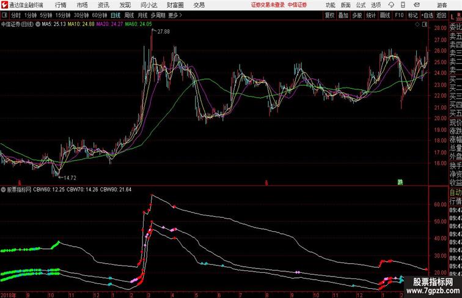Add stock via +自选 button
The image size is (462, 298).
point(427,15)
